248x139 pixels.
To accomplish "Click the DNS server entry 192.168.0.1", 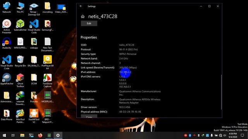I will 125,86.
